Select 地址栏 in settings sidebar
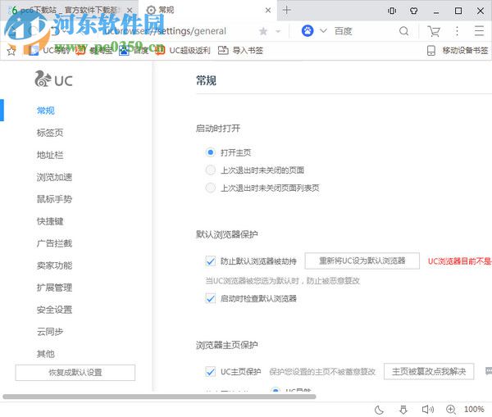Image resolution: width=492 pixels, height=417 pixels. click(50, 155)
